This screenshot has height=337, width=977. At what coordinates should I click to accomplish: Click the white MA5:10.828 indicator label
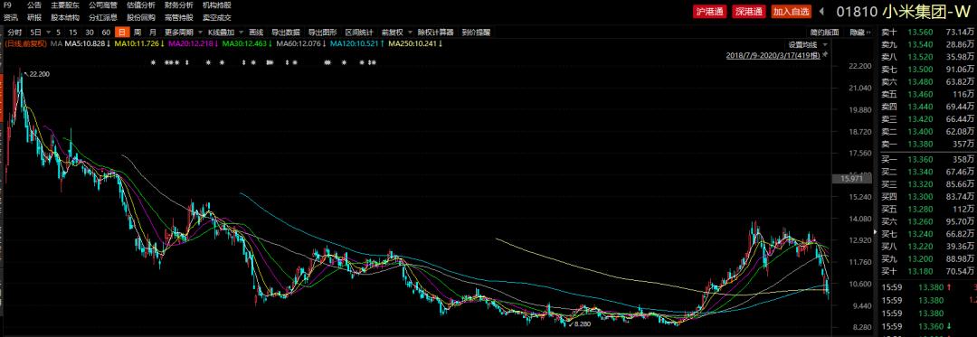(88, 43)
